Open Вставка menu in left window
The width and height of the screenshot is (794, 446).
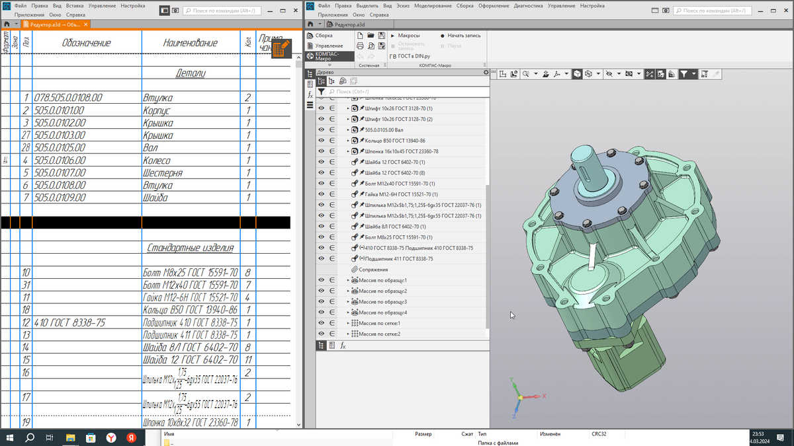coord(75,5)
